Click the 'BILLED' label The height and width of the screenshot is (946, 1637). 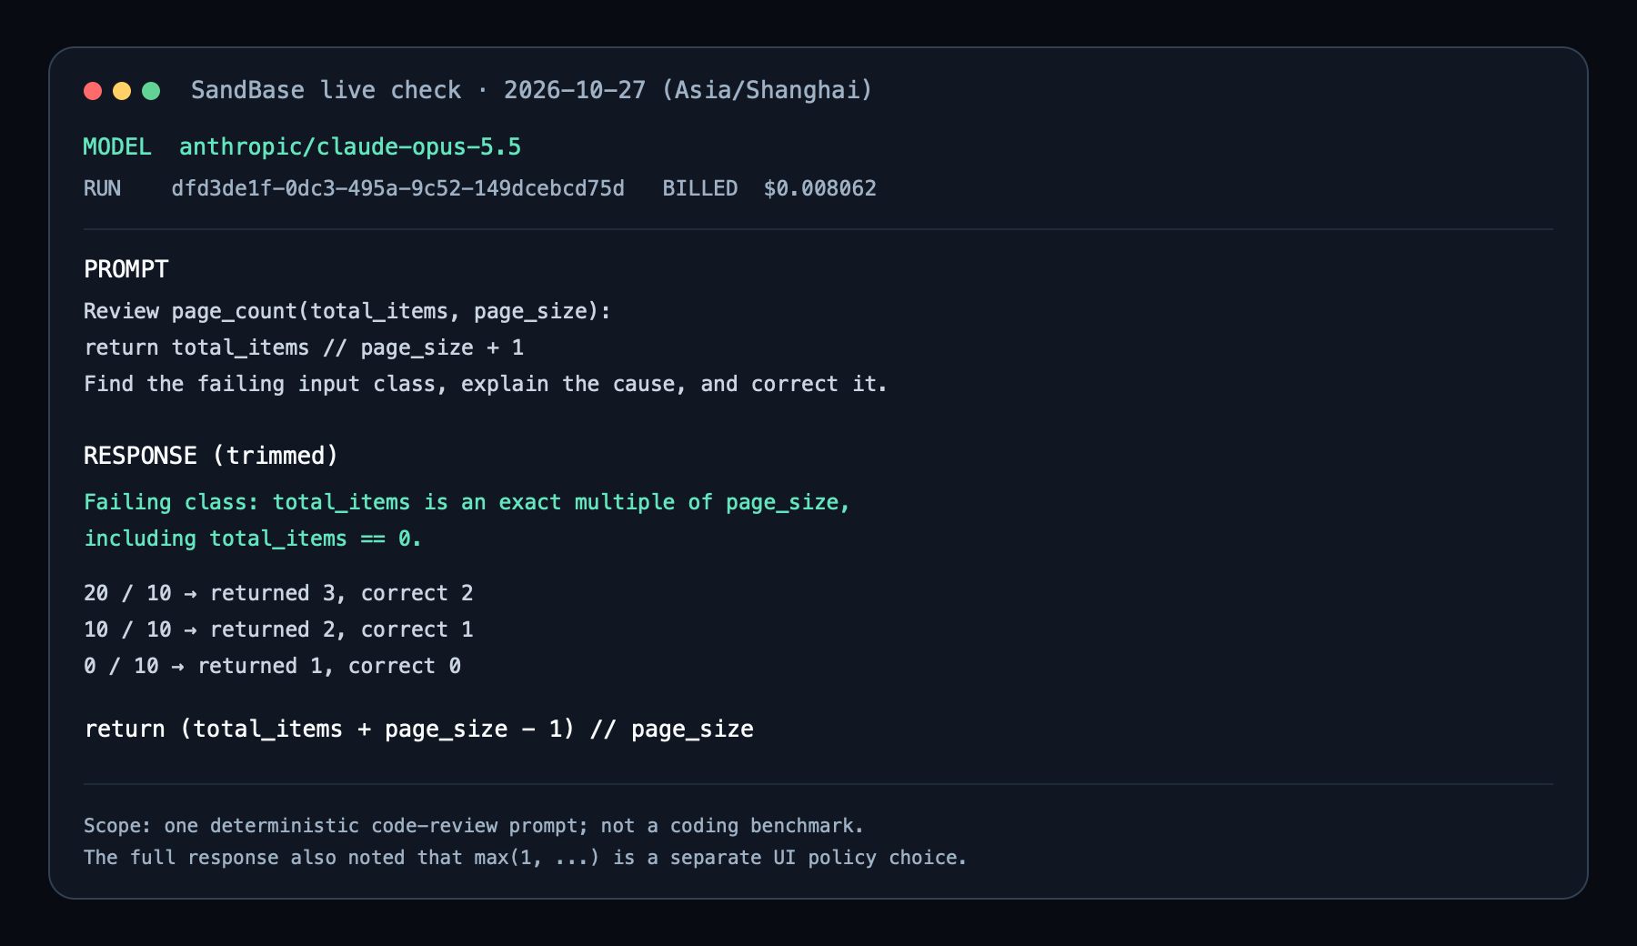699,188
